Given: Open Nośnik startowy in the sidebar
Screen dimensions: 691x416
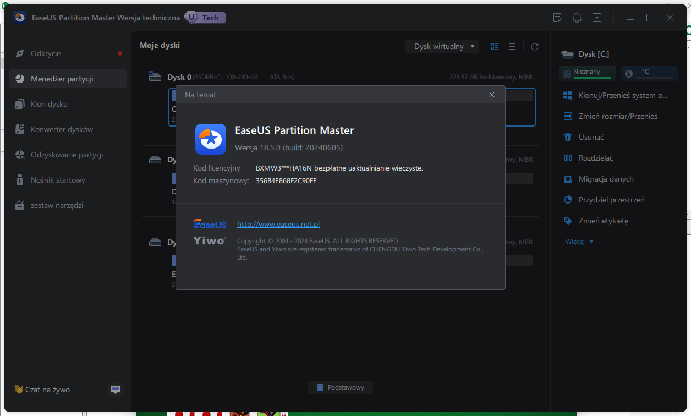Looking at the screenshot, I should click(x=68, y=180).
